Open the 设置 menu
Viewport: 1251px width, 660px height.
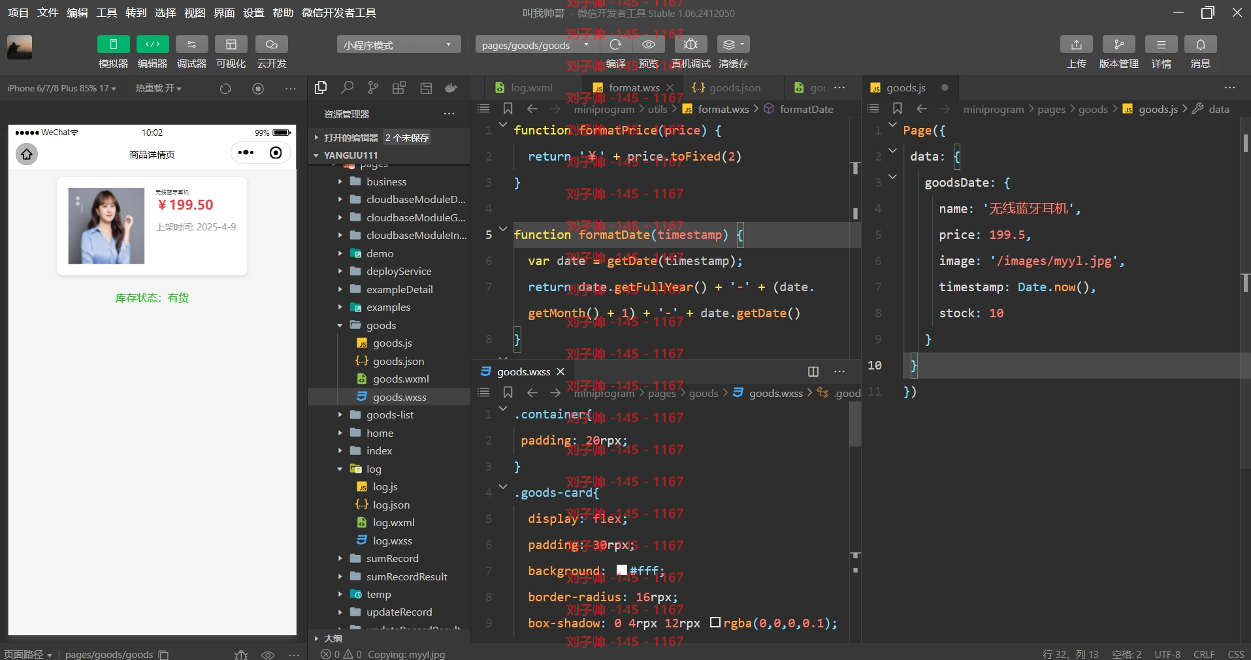253,13
